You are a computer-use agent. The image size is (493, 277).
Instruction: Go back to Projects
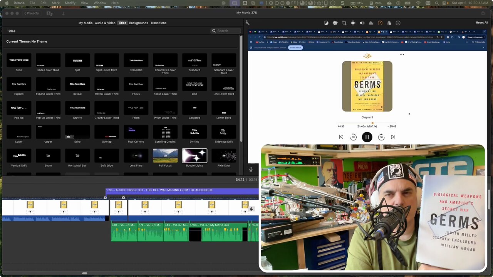click(31, 13)
